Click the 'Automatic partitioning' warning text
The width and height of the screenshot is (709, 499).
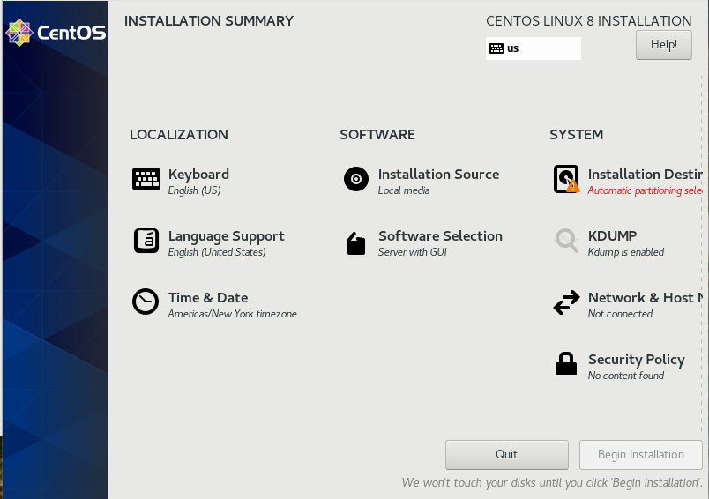(646, 190)
